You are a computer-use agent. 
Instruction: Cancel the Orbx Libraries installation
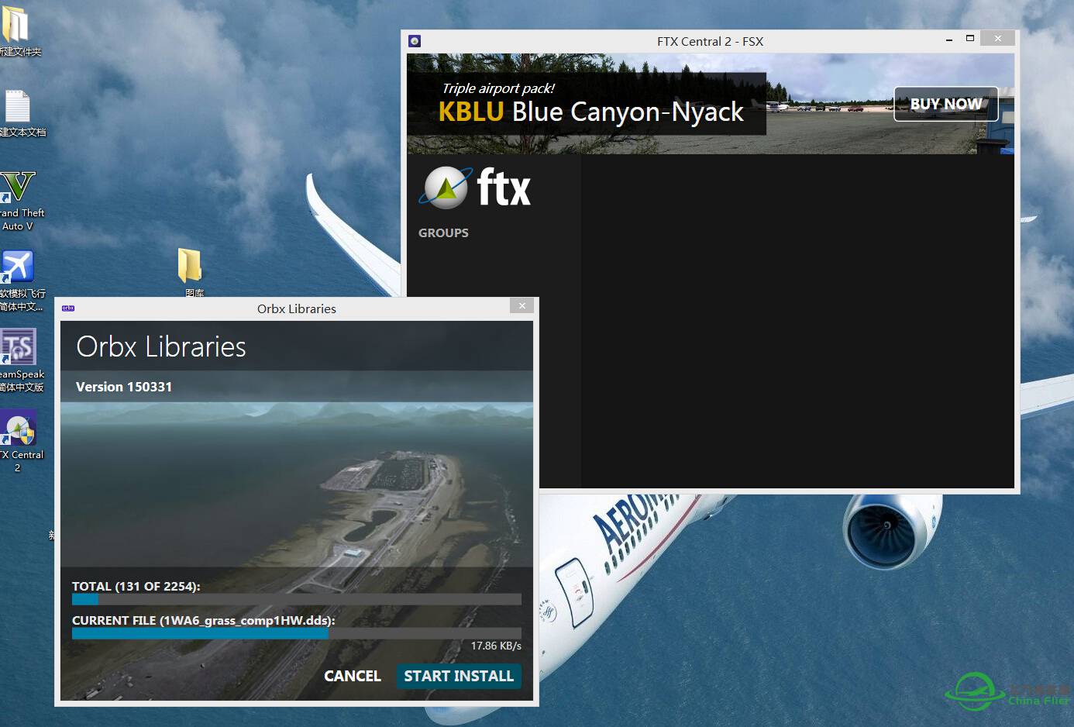pyautogui.click(x=353, y=676)
